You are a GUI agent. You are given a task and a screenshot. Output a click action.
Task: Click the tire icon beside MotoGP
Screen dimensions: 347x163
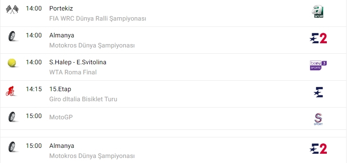(x=12, y=116)
